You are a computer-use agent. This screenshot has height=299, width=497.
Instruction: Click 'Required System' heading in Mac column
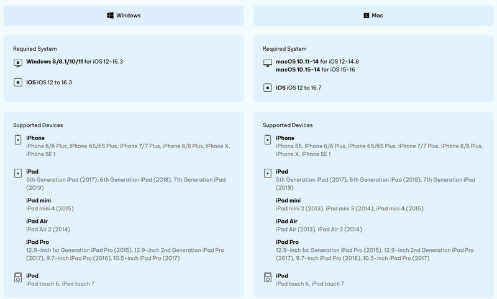(285, 49)
